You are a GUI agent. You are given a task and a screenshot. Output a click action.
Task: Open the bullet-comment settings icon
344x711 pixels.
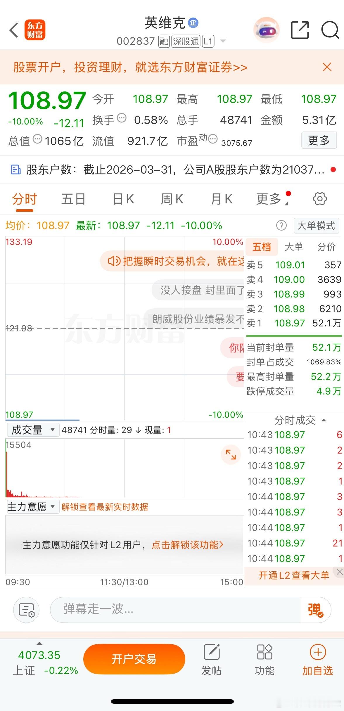pyautogui.click(x=27, y=610)
